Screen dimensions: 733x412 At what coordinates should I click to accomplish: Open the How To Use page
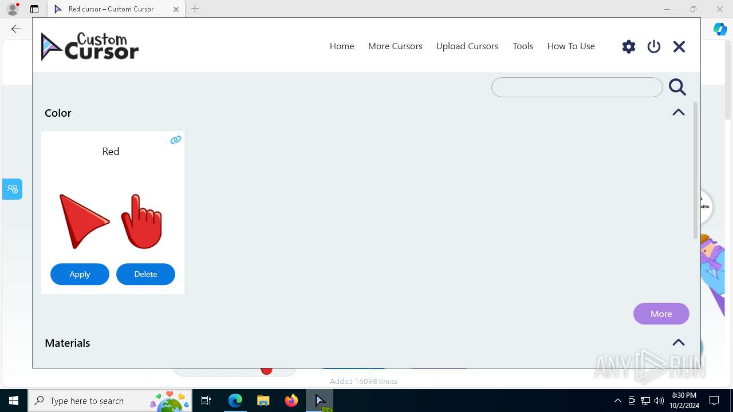(571, 46)
